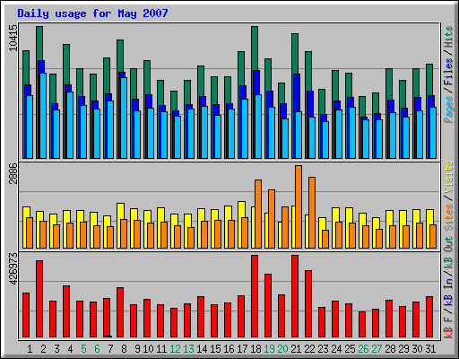459x359 pixels.
Task: Click day 14 label on the x-axis
Action: pos(202,349)
